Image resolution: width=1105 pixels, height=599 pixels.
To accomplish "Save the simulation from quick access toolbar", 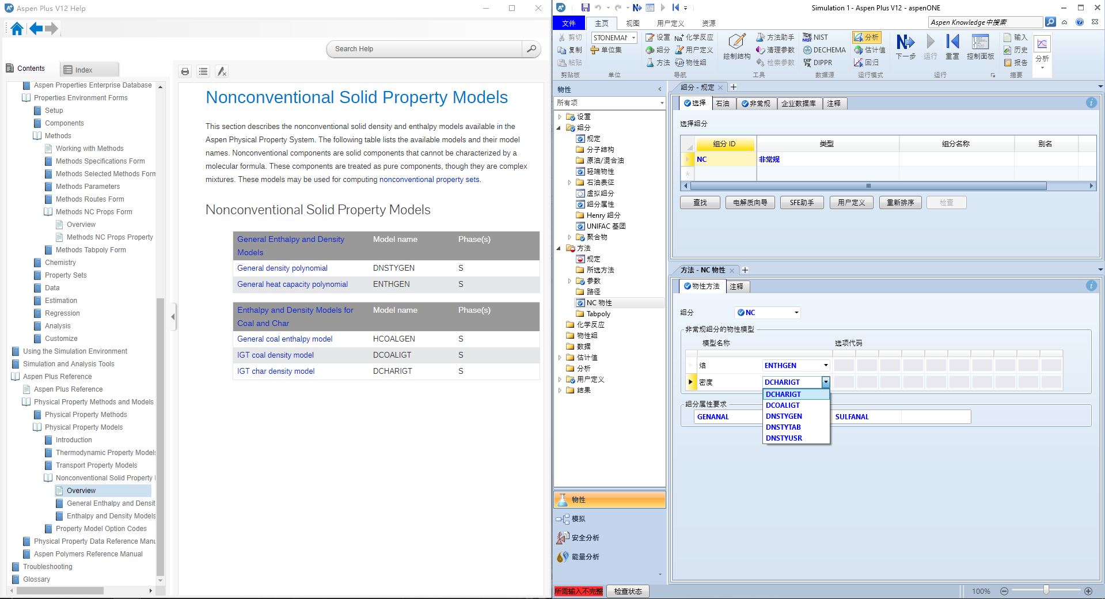I will 585,7.
